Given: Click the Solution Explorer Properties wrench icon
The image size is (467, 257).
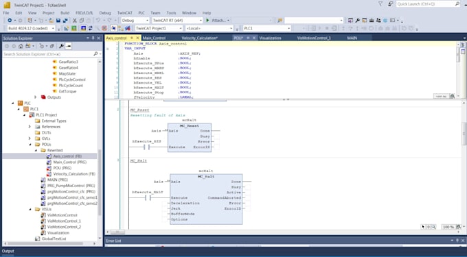Looking at the screenshot, I should pos(61,46).
